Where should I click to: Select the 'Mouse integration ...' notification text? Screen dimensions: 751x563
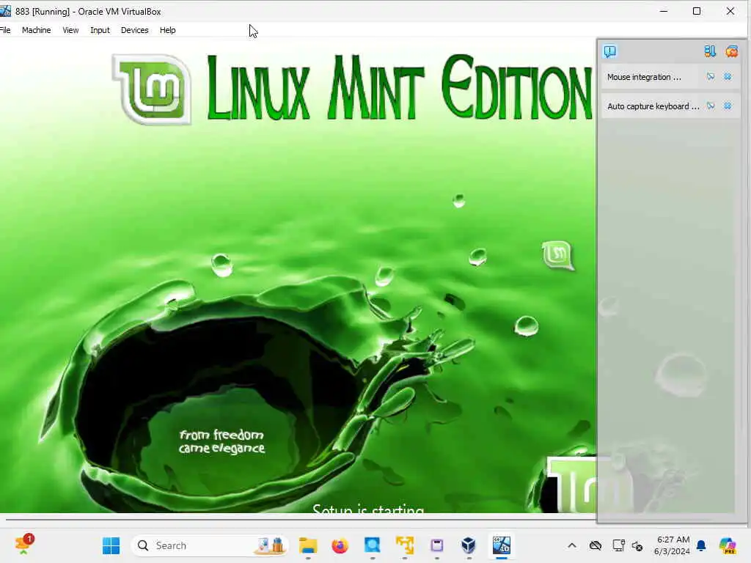tap(644, 77)
